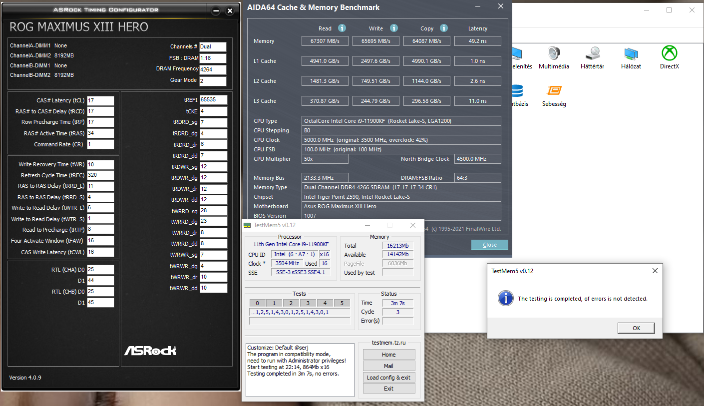Open the Háttértár storage icon

593,57
